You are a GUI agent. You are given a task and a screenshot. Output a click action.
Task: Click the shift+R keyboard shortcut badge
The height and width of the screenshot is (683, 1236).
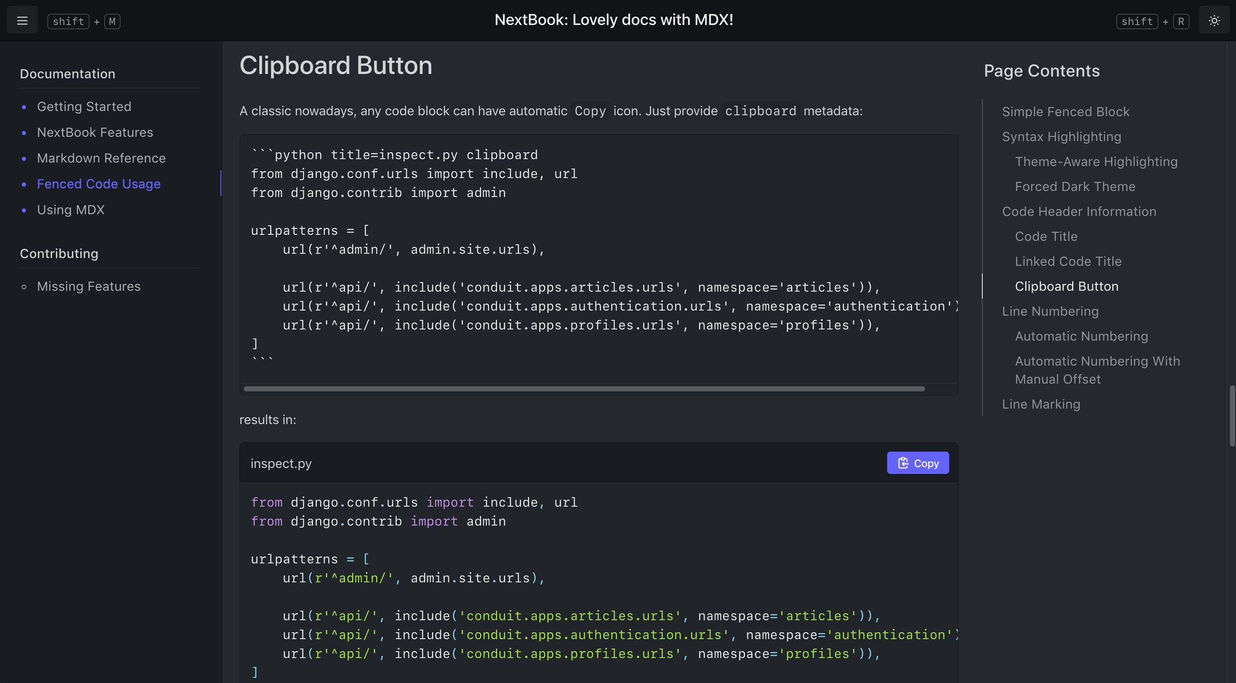(1153, 21)
